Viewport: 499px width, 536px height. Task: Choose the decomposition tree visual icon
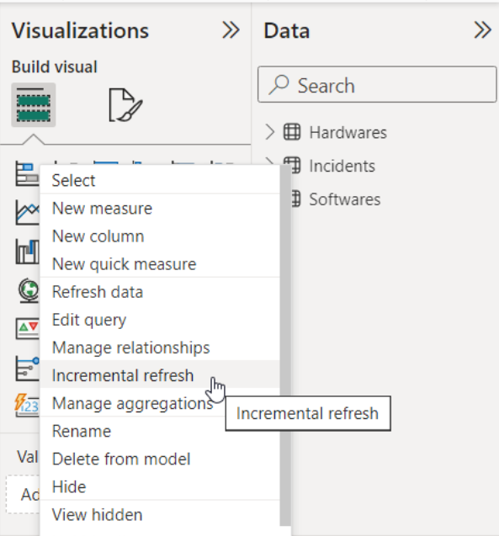[27, 369]
